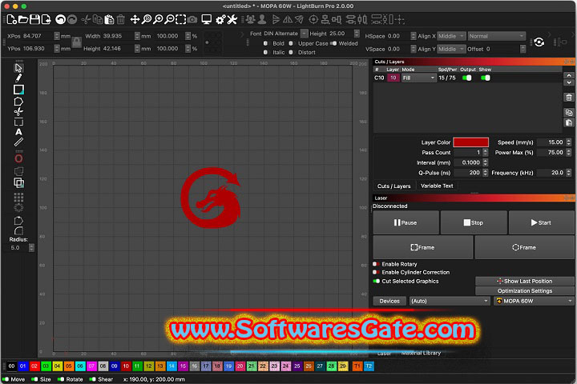Enable Cylinder Correction toggle
The width and height of the screenshot is (577, 384).
tap(376, 272)
